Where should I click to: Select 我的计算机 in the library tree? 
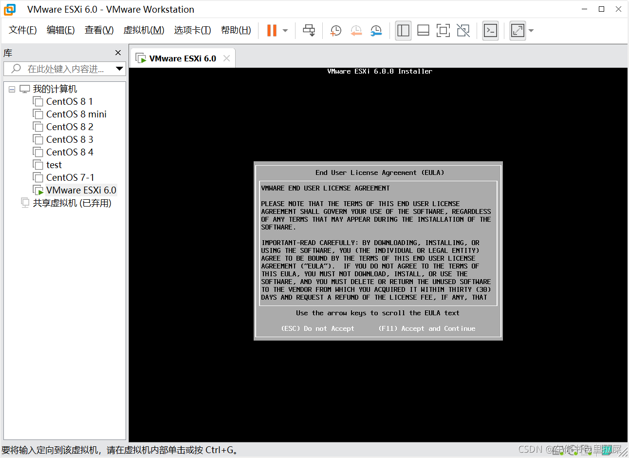[55, 89]
